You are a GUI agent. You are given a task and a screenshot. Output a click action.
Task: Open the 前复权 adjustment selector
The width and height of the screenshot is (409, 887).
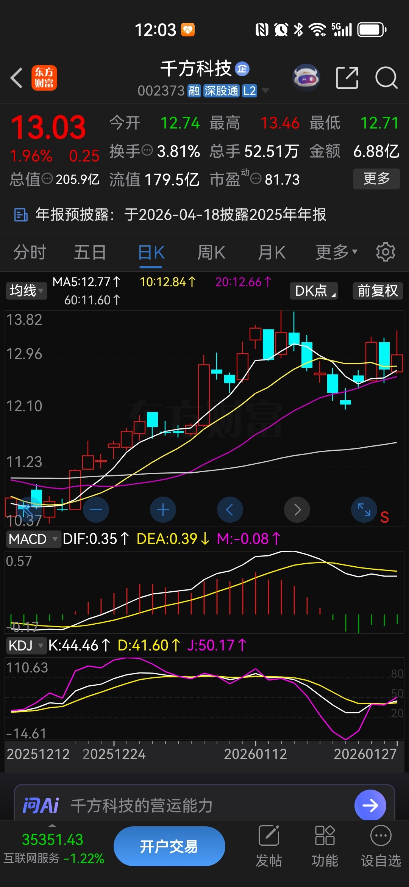tap(378, 291)
